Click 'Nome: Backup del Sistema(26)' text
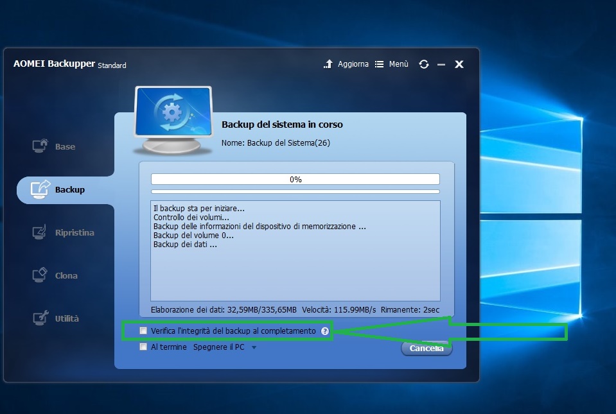 pyautogui.click(x=276, y=143)
